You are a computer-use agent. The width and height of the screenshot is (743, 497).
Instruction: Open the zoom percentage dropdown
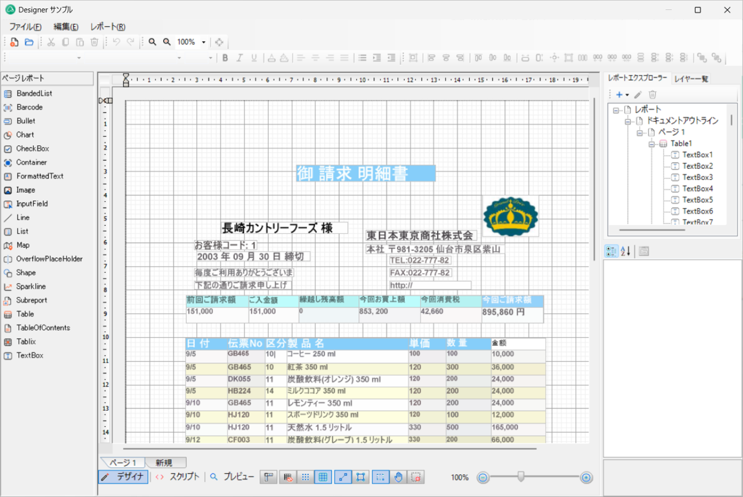pos(204,42)
